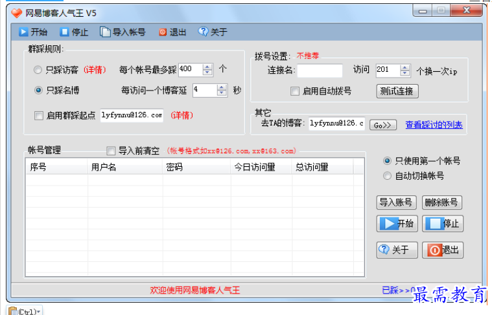Click the 删除账号 button
The width and height of the screenshot is (492, 315).
pos(442,202)
